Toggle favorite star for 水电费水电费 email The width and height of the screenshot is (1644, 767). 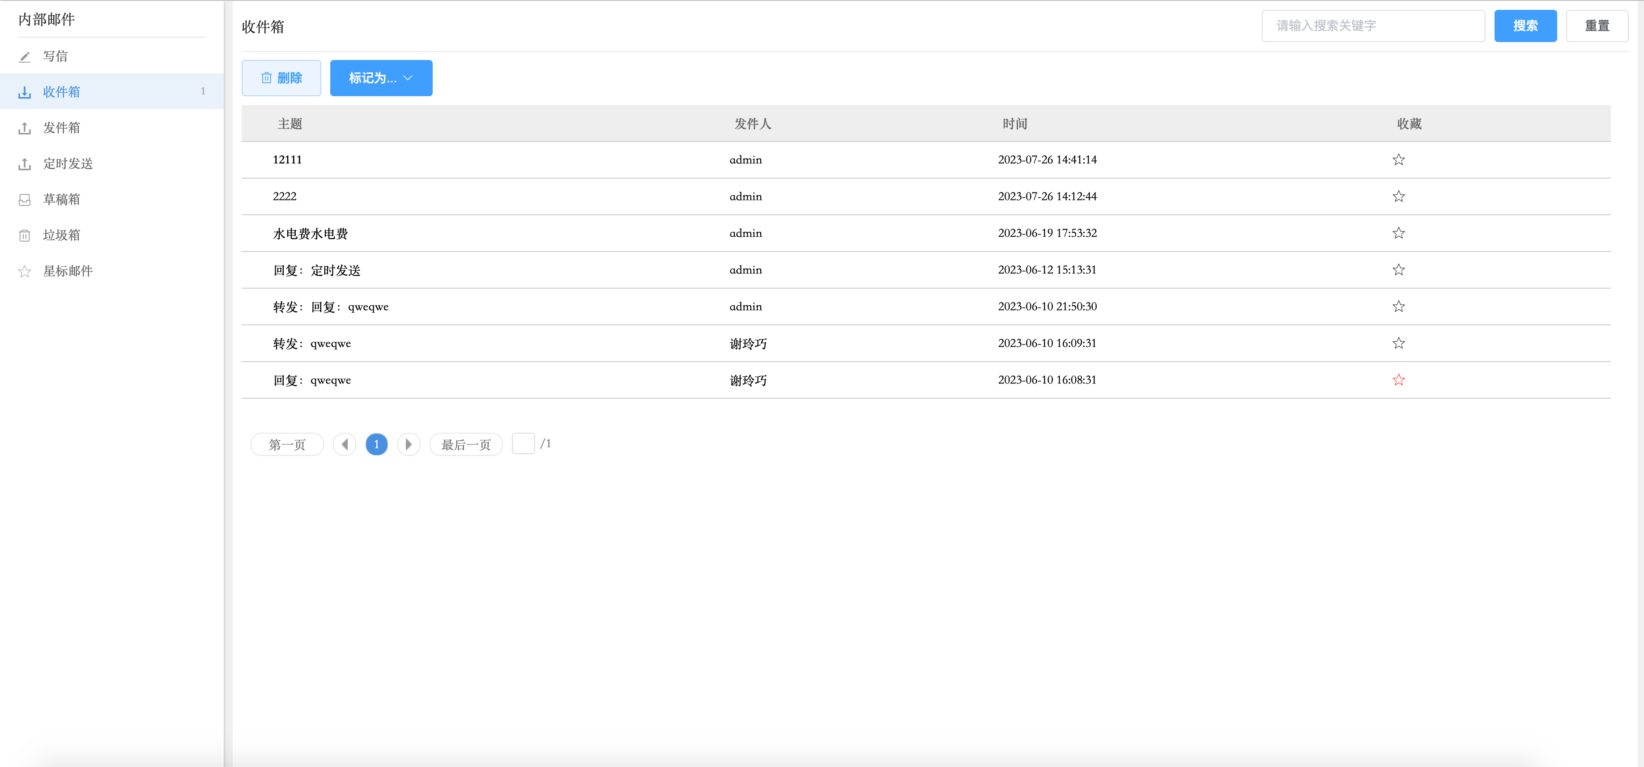(x=1398, y=233)
